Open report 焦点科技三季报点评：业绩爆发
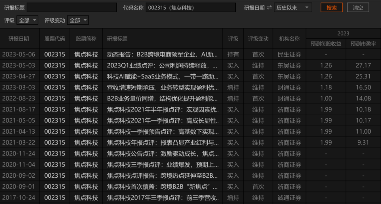381x204 pixels. coord(163,165)
